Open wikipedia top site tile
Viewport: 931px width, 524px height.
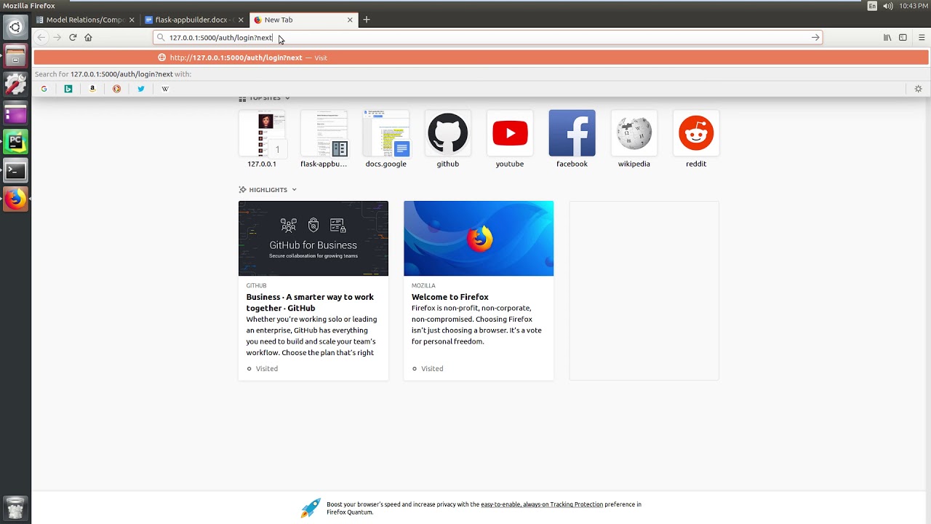(x=634, y=139)
